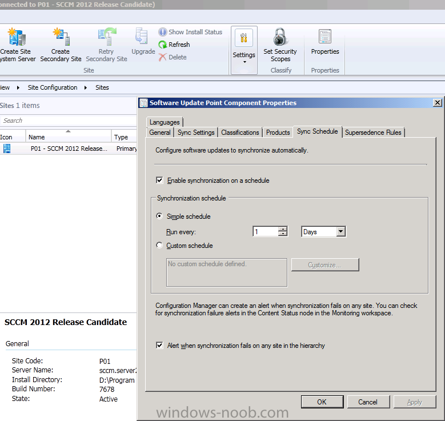This screenshot has width=445, height=421.
Task: Click the Apply button
Action: [414, 402]
